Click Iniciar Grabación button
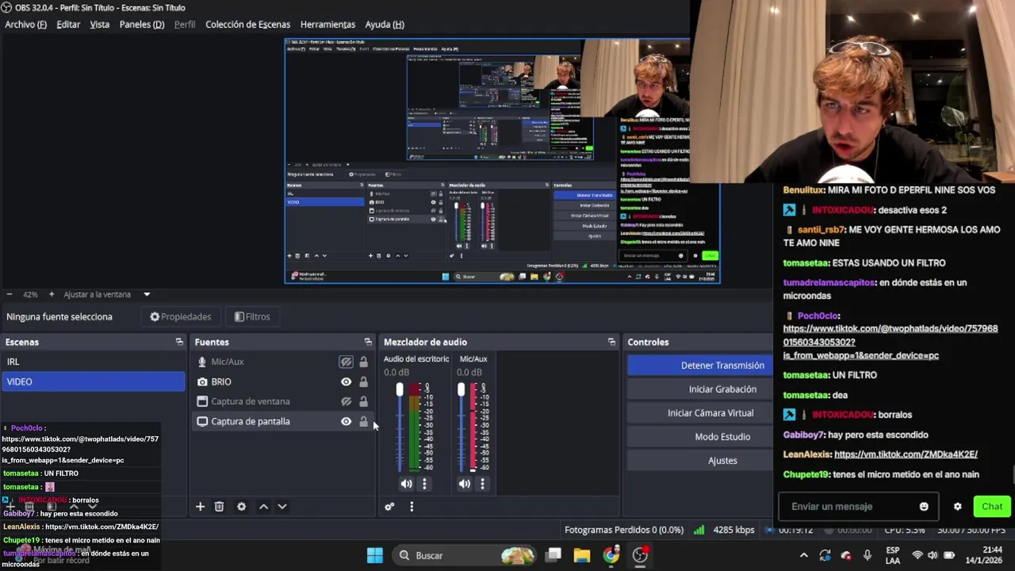This screenshot has width=1015, height=571. click(x=699, y=389)
